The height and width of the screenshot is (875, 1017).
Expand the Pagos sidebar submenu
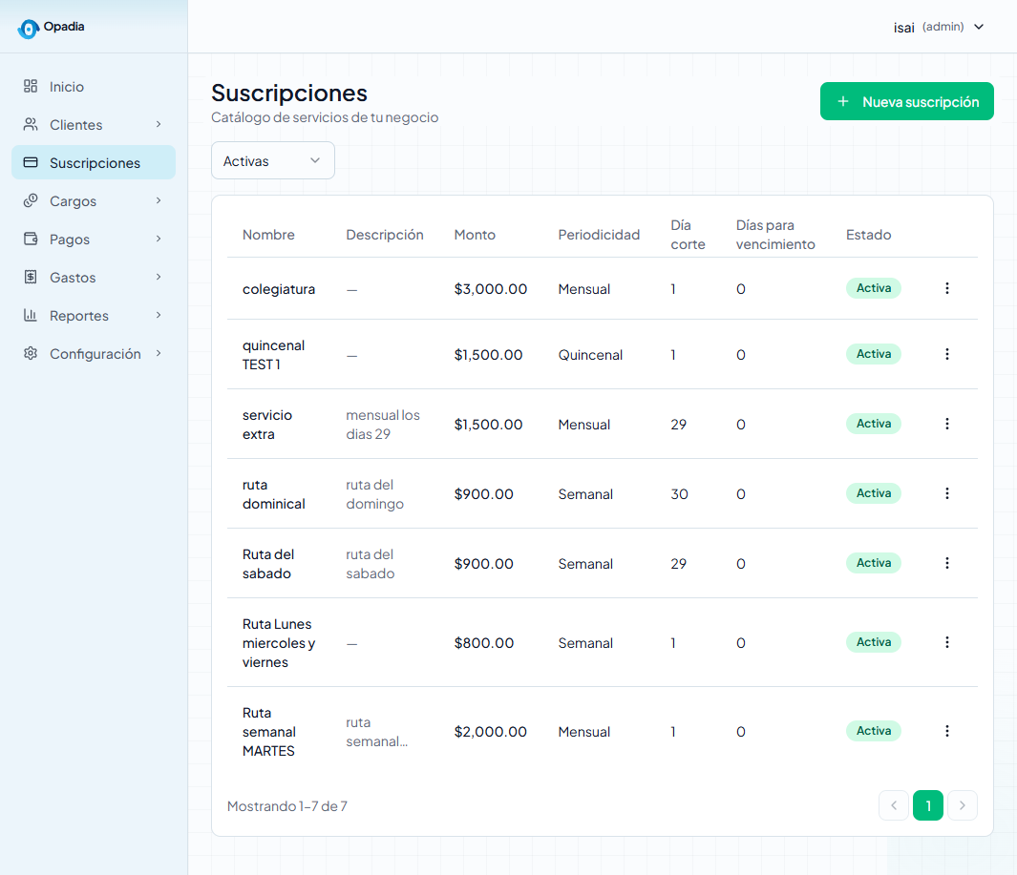[94, 240]
